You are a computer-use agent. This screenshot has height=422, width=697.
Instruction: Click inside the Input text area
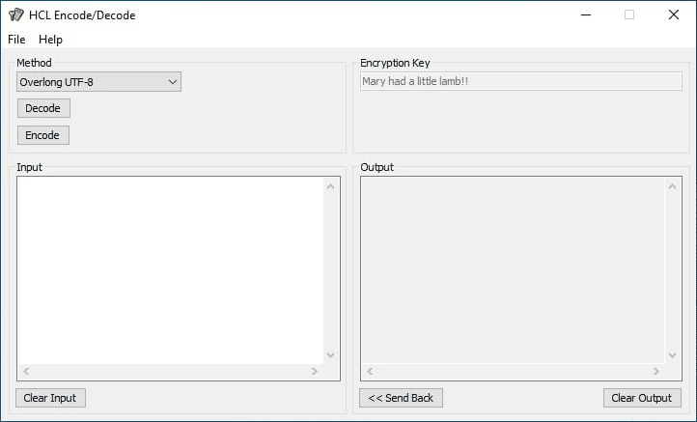pos(170,270)
